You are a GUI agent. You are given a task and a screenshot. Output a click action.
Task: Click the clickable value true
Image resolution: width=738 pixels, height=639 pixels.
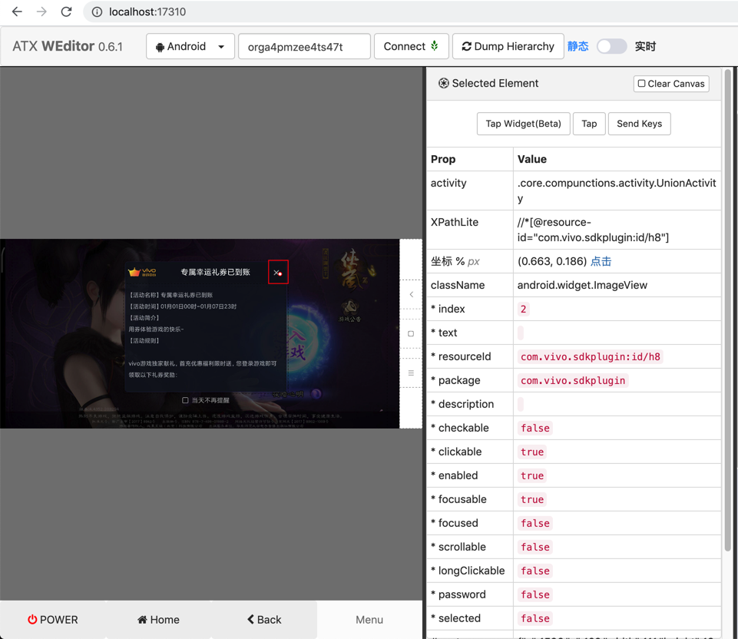532,452
